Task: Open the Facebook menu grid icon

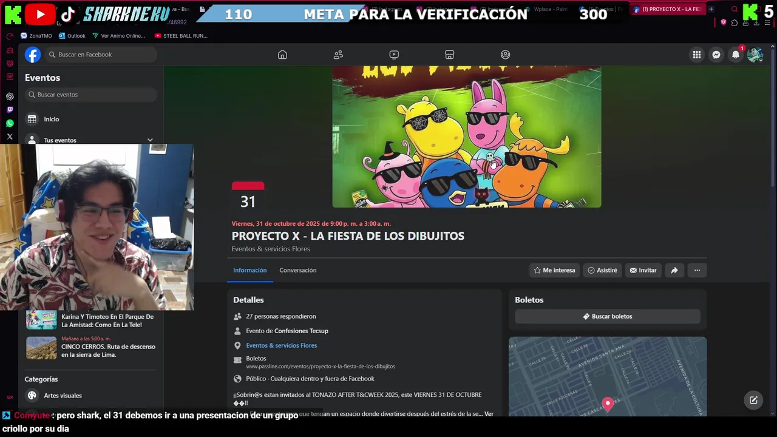Action: (x=697, y=55)
